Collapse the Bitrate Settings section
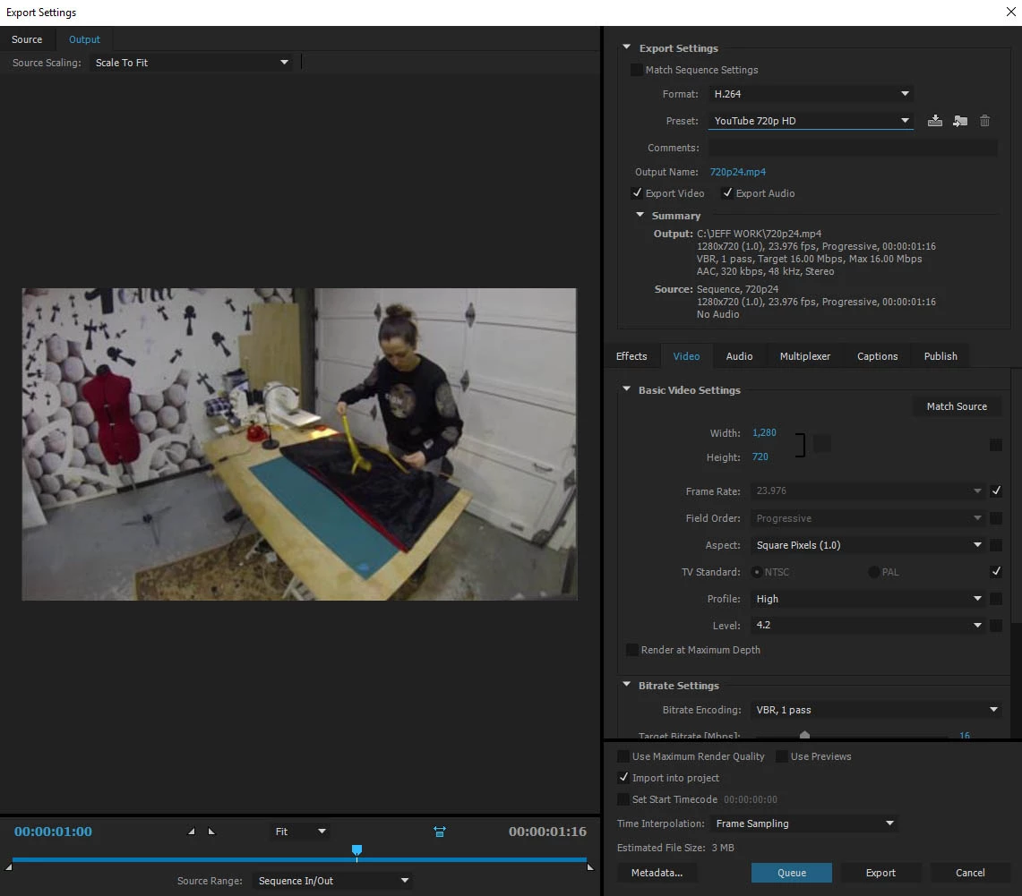 pyautogui.click(x=626, y=685)
